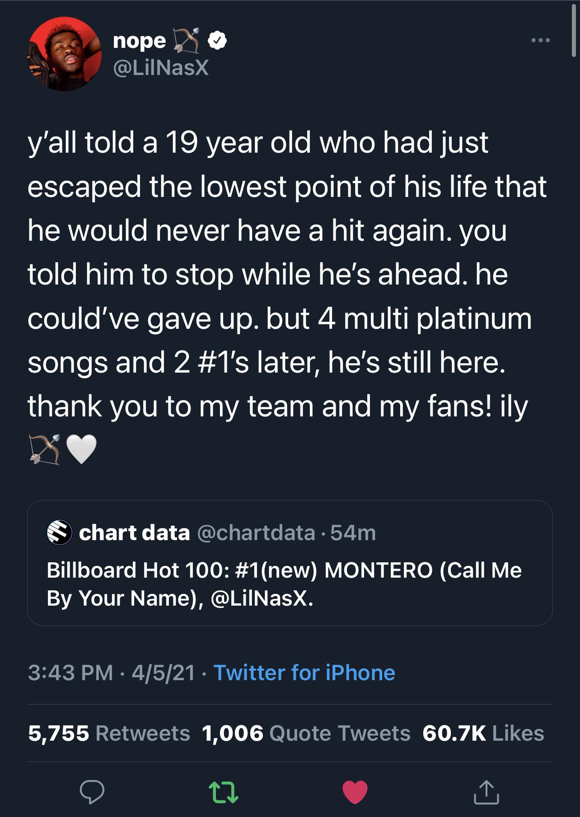Tap the 3:43 PM timestamp
This screenshot has width=580, height=817.
point(70,672)
